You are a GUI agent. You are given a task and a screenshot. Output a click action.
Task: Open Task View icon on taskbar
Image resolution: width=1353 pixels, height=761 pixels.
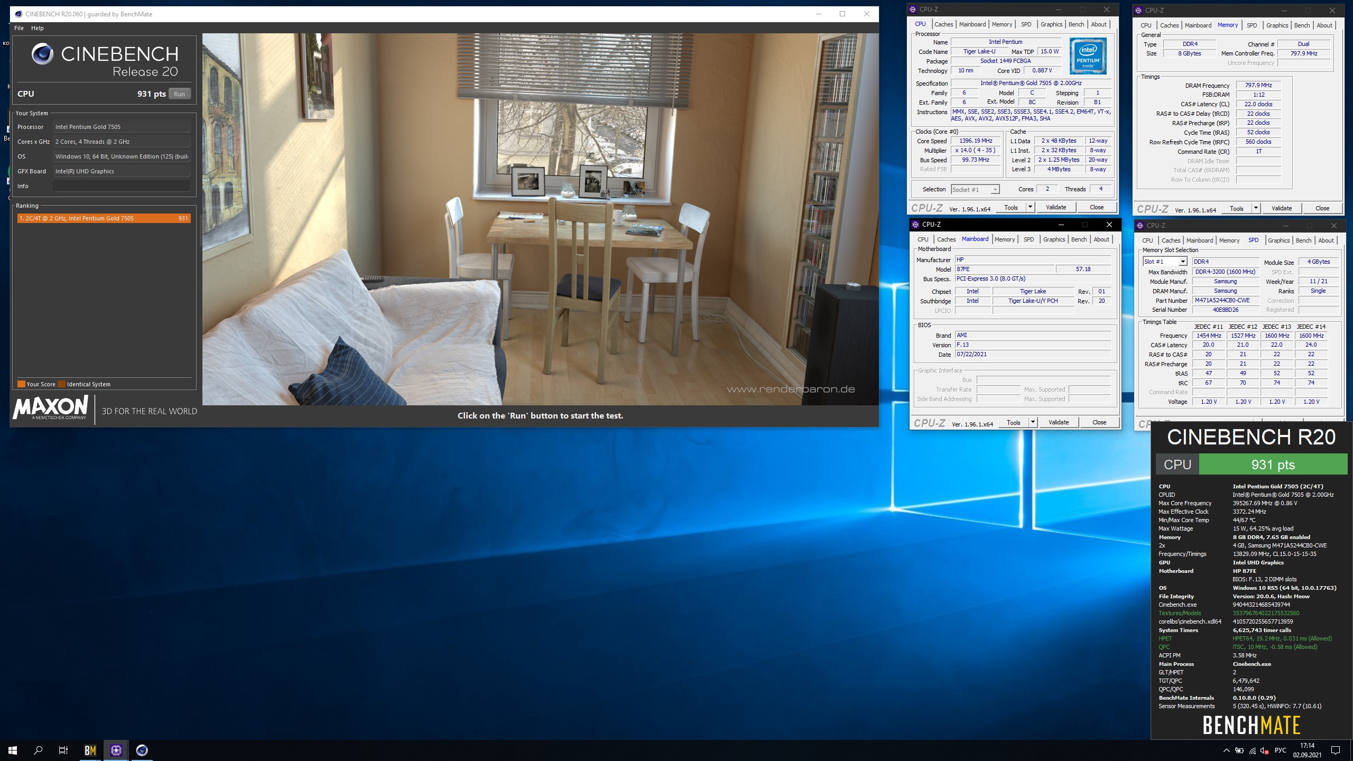(63, 750)
